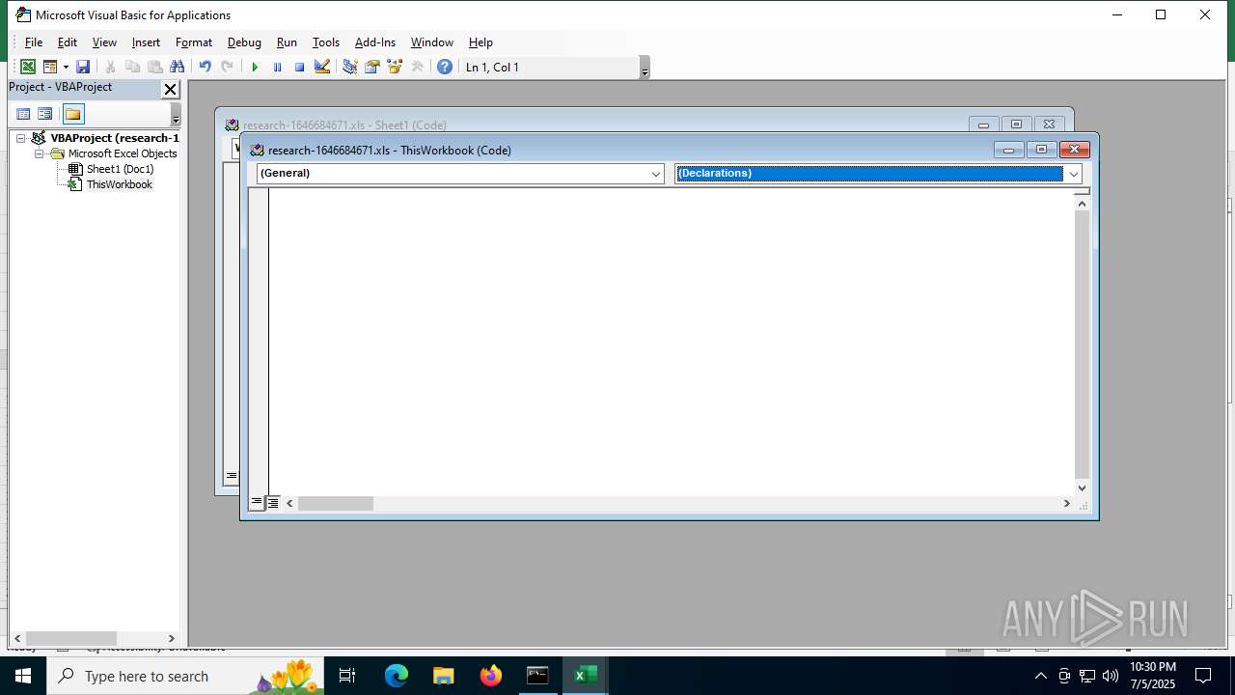Image resolution: width=1235 pixels, height=695 pixels.
Task: Open the Help menu
Action: [480, 42]
